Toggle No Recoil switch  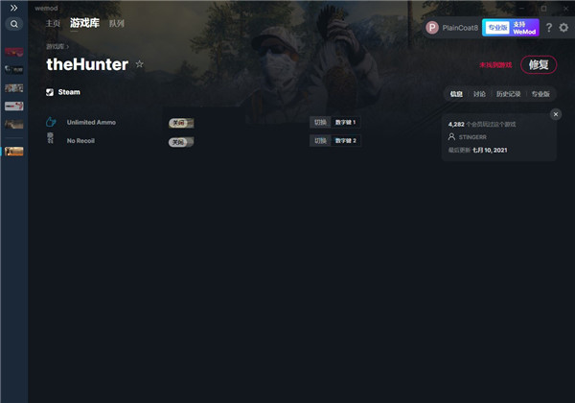click(181, 142)
